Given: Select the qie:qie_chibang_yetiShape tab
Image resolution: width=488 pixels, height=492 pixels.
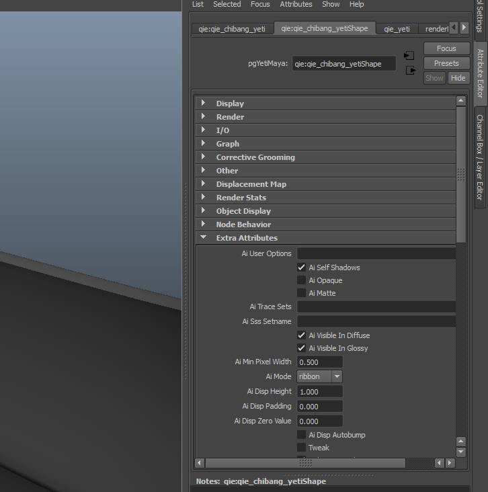Looking at the screenshot, I should click(x=325, y=28).
